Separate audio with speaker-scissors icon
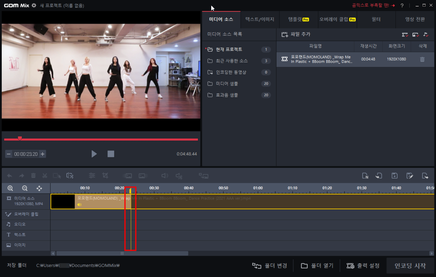Image resolution: width=436 pixels, height=277 pixels. click(x=179, y=176)
